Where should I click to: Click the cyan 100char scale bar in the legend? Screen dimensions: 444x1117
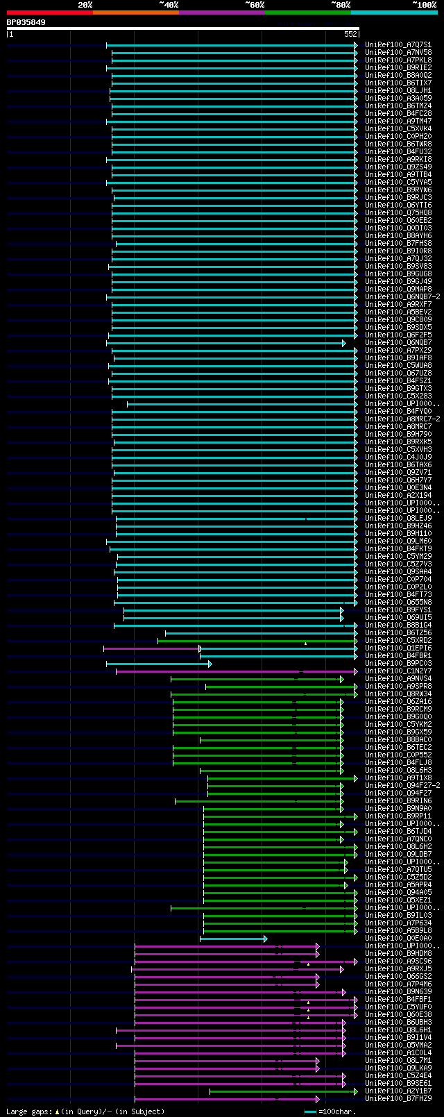[x=310, y=1112]
